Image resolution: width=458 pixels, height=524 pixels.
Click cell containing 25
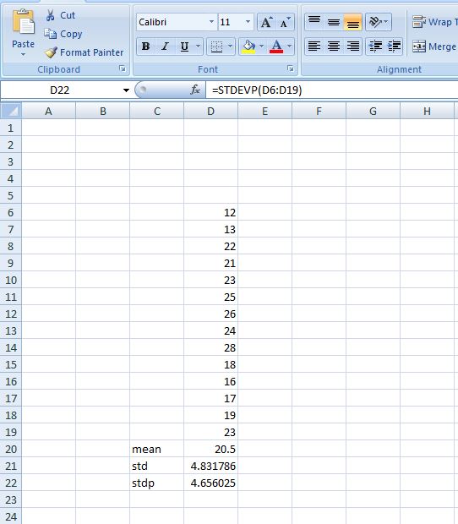click(210, 297)
